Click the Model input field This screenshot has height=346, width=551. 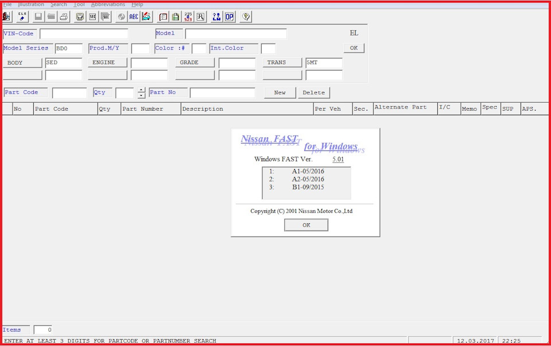(236, 34)
